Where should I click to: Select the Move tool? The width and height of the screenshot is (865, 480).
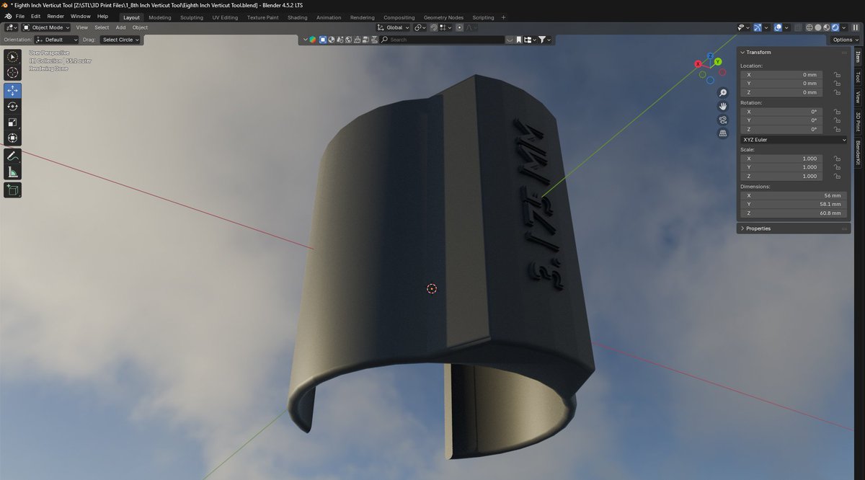coord(13,91)
